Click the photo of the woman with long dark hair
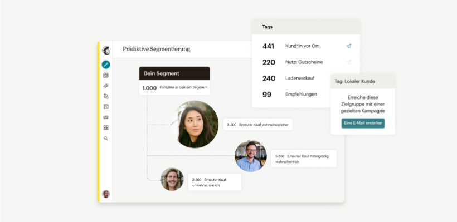457x222 pixels. pos(195,124)
